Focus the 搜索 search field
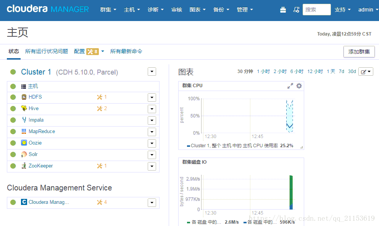Image resolution: width=379 pixels, height=226 pixels. click(x=317, y=10)
